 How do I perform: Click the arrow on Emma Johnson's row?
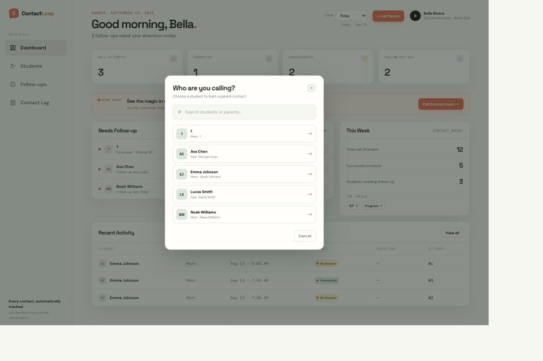[x=310, y=174]
